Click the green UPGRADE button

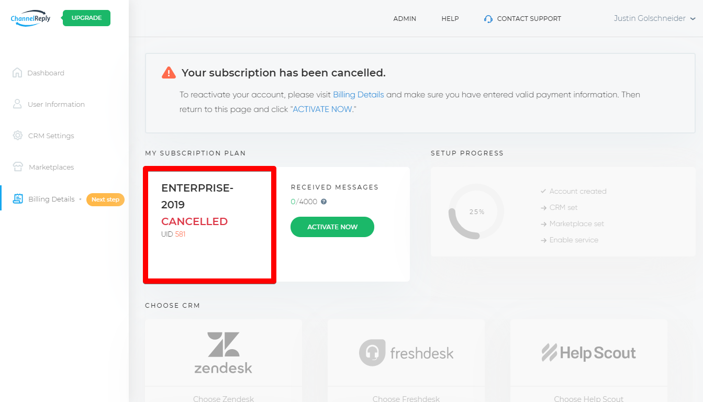point(86,18)
